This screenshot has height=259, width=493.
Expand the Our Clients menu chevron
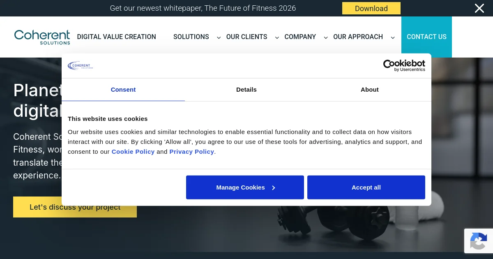click(277, 37)
